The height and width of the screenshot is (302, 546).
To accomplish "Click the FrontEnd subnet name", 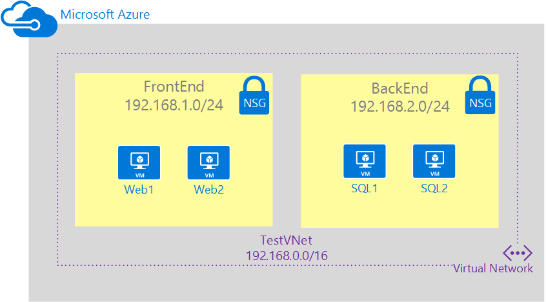I will point(174,86).
